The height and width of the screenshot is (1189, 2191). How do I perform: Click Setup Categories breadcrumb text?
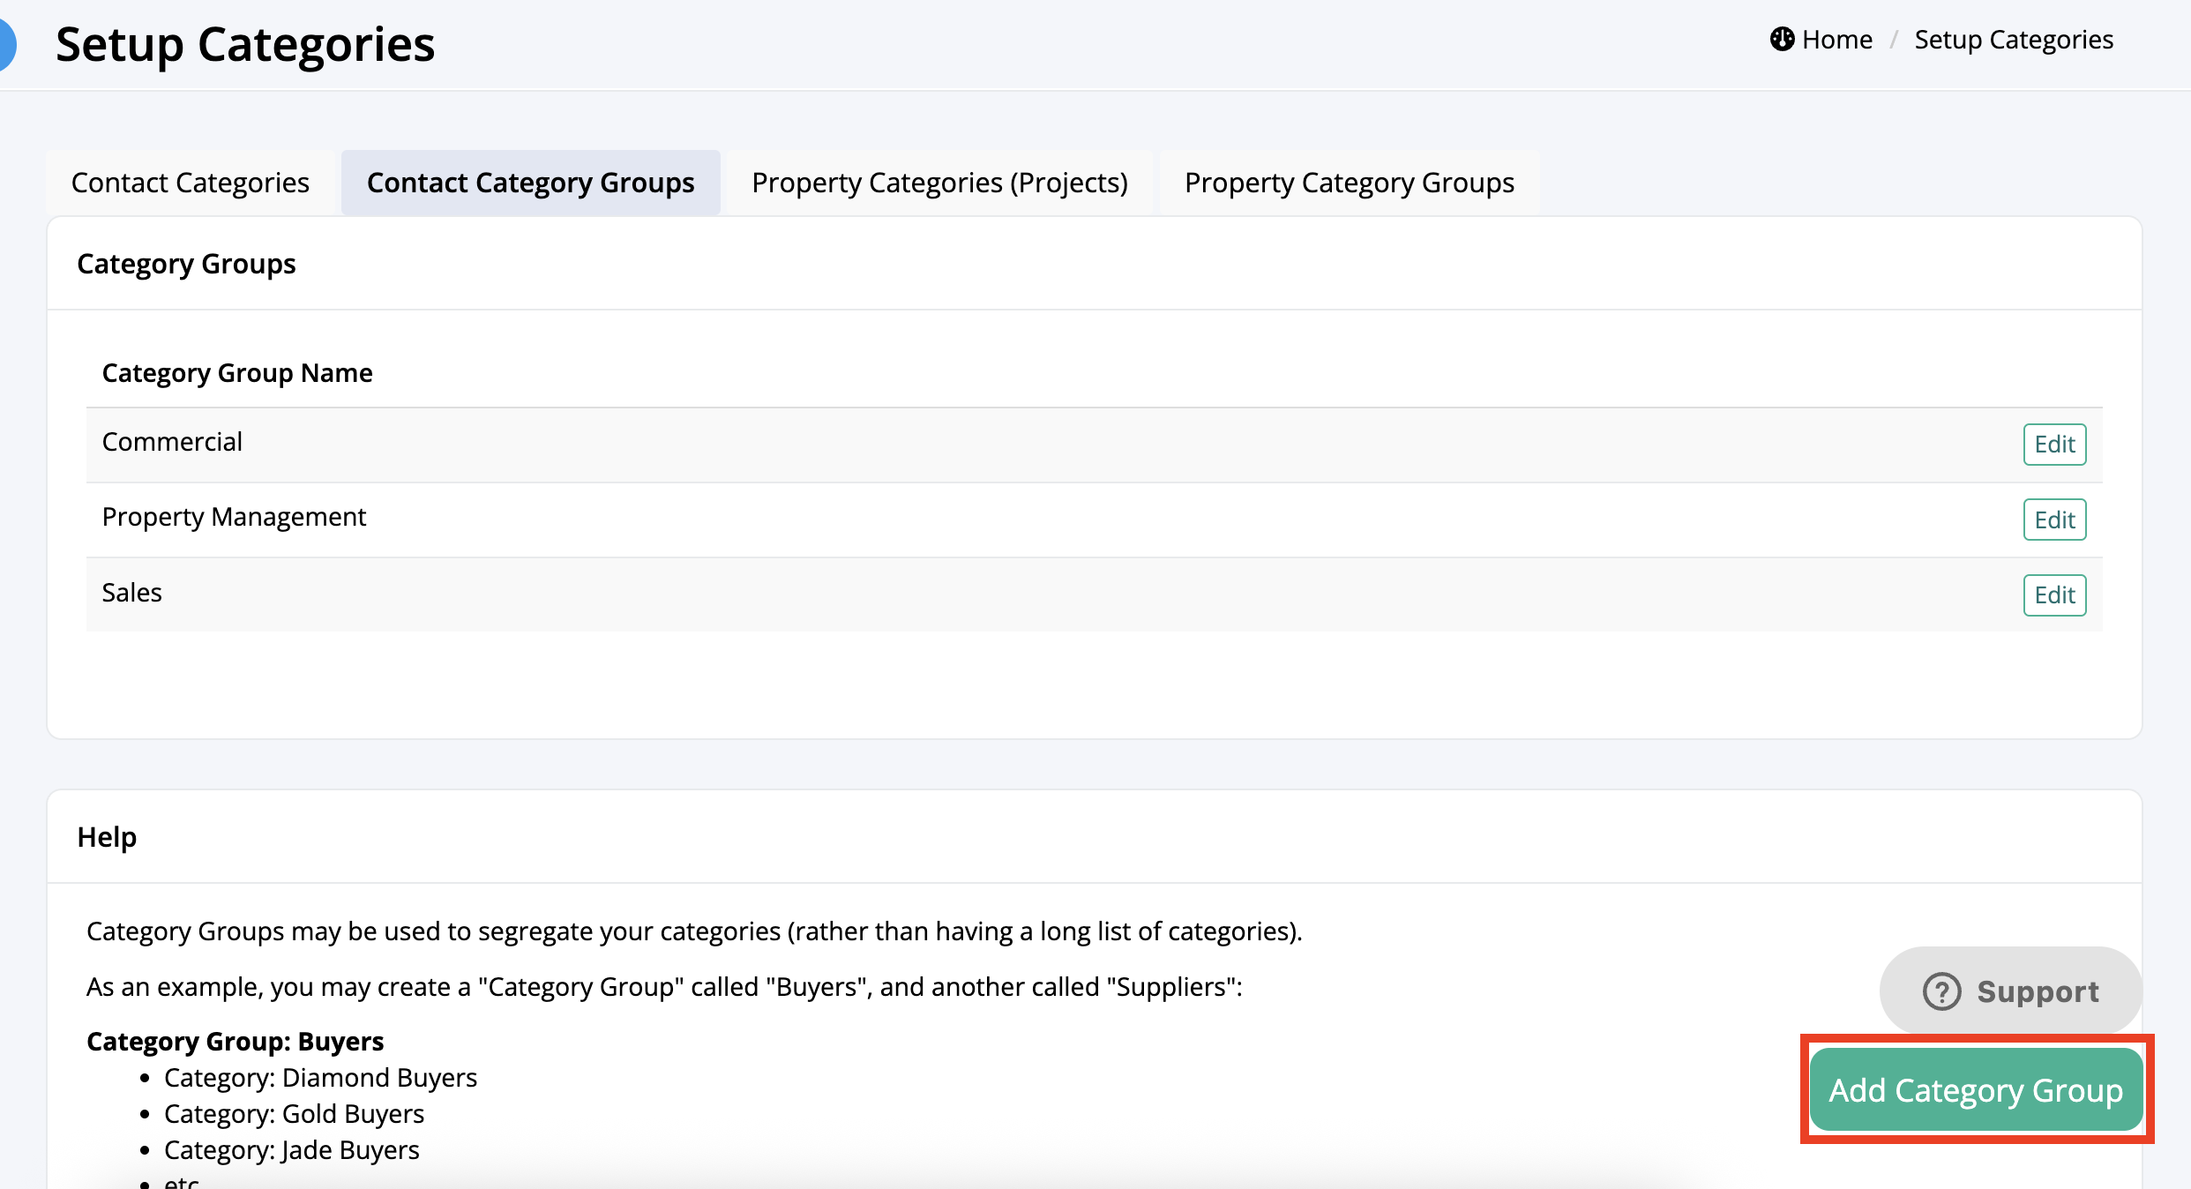(2013, 40)
